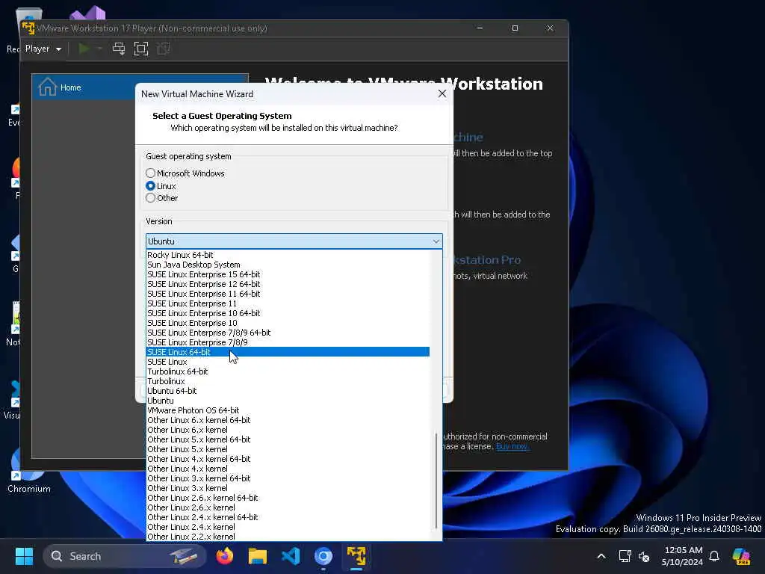
Task: Maximize the VMware Workstation Player window
Action: [515, 28]
